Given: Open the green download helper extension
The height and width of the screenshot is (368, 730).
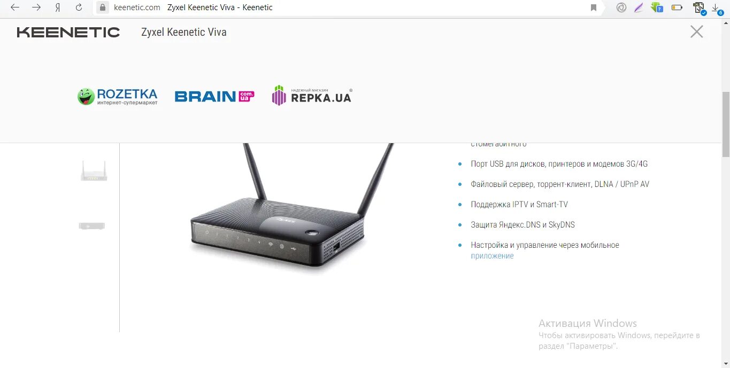Looking at the screenshot, I should [x=657, y=7].
